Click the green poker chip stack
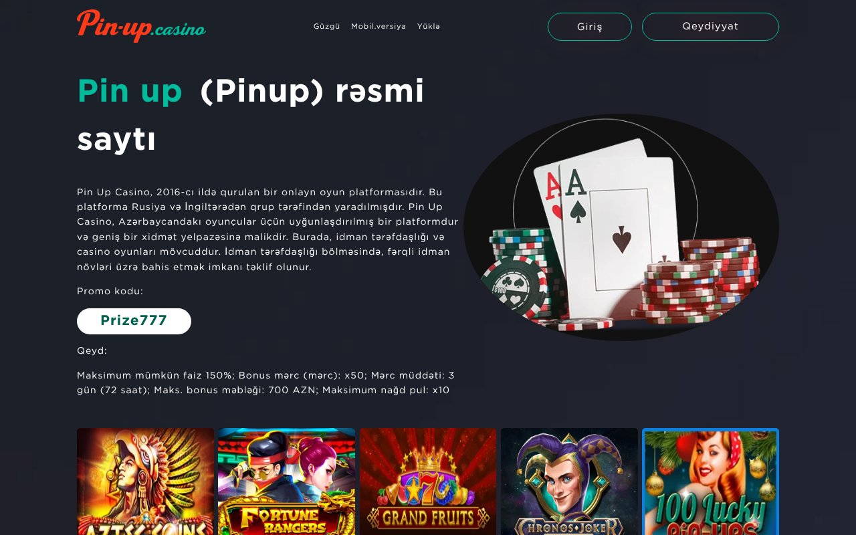This screenshot has height=535, width=856. click(x=518, y=274)
